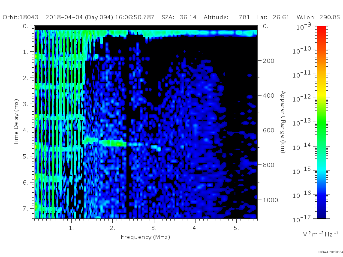Click the UIOWA 20190104 credit text
This screenshot has width=343, height=257.
click(331, 252)
